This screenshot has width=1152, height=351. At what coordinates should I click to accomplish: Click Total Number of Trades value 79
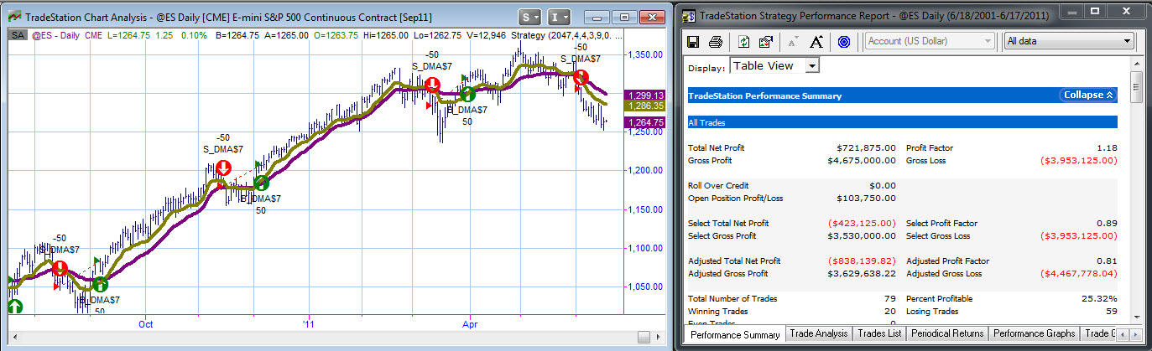pyautogui.click(x=891, y=298)
